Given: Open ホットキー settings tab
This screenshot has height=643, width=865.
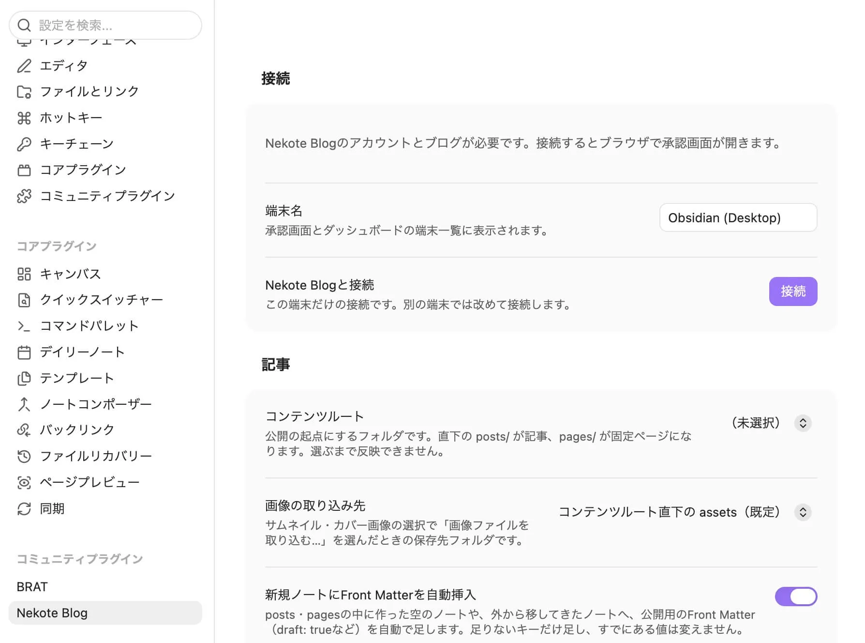Looking at the screenshot, I should pos(105,118).
